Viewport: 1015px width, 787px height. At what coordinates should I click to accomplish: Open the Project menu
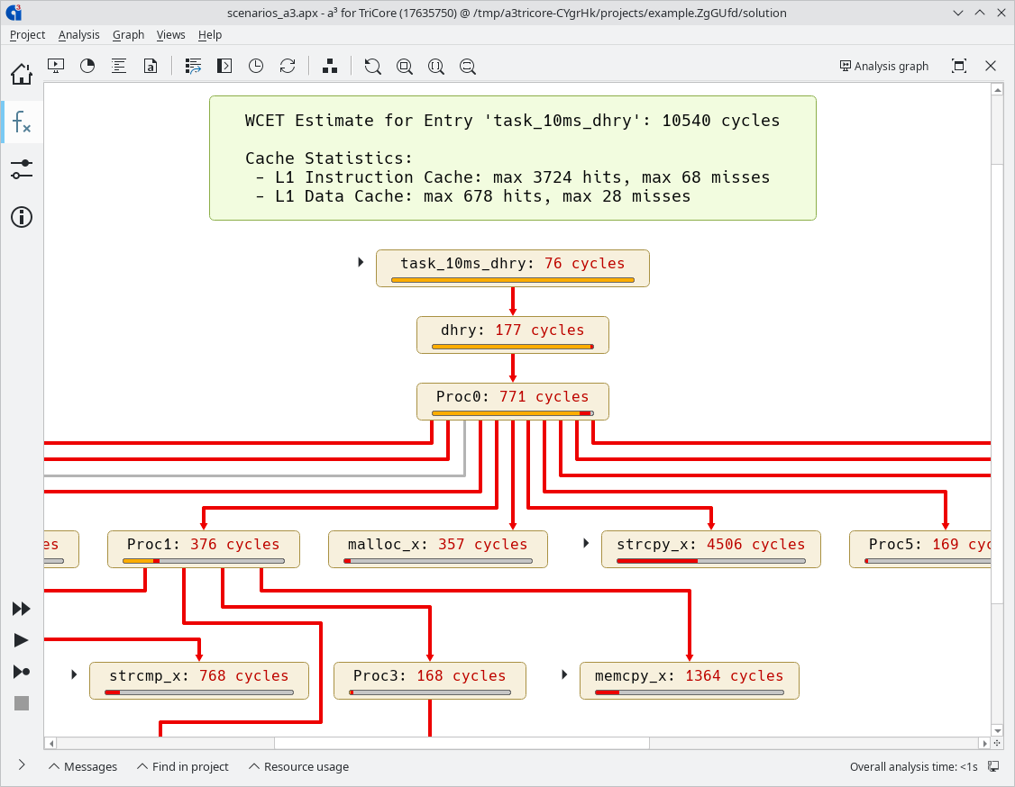[27, 35]
